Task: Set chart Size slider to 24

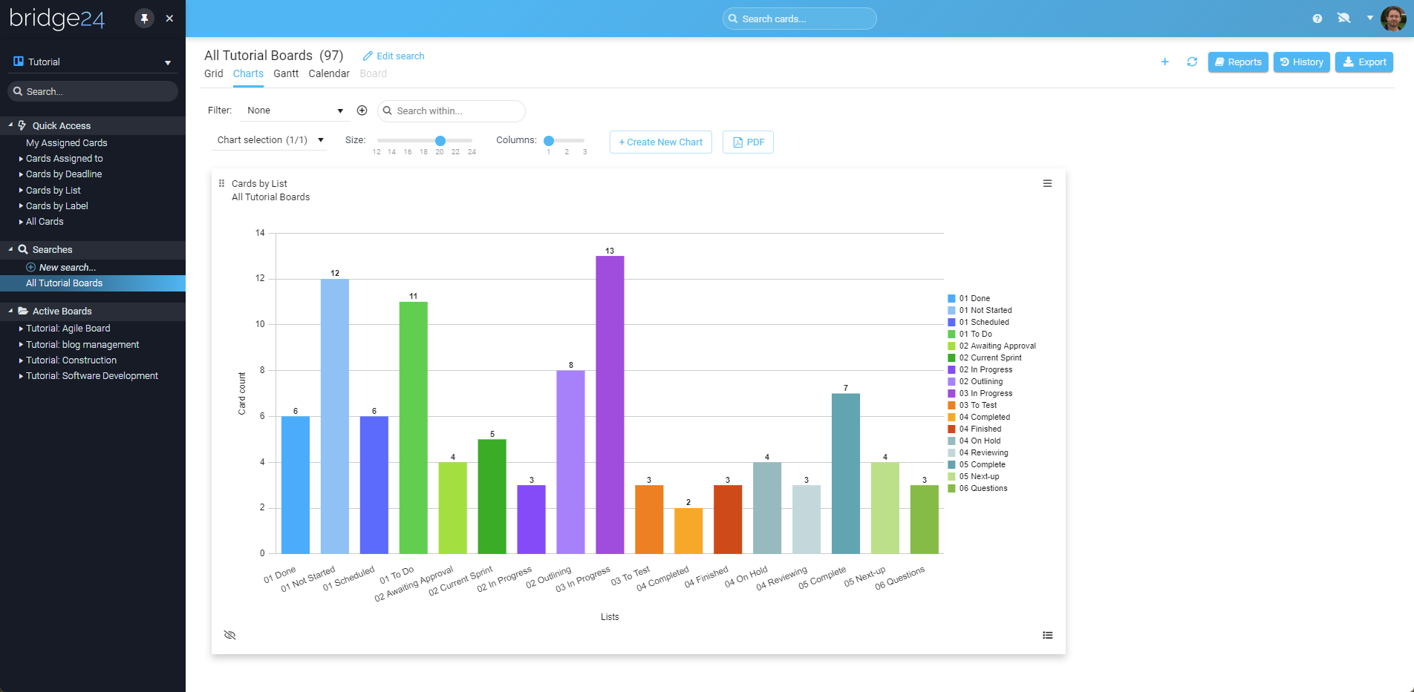Action: tap(472, 140)
